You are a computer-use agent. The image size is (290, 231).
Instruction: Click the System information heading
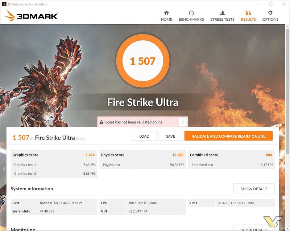click(x=32, y=189)
